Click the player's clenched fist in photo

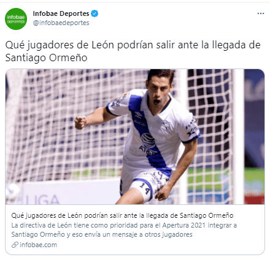[80, 122]
